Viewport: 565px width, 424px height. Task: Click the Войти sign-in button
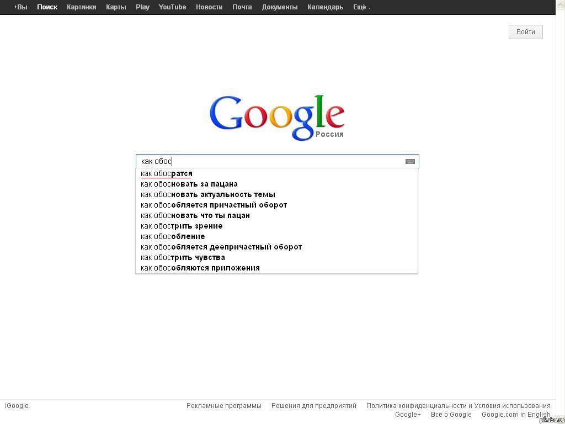tap(526, 32)
